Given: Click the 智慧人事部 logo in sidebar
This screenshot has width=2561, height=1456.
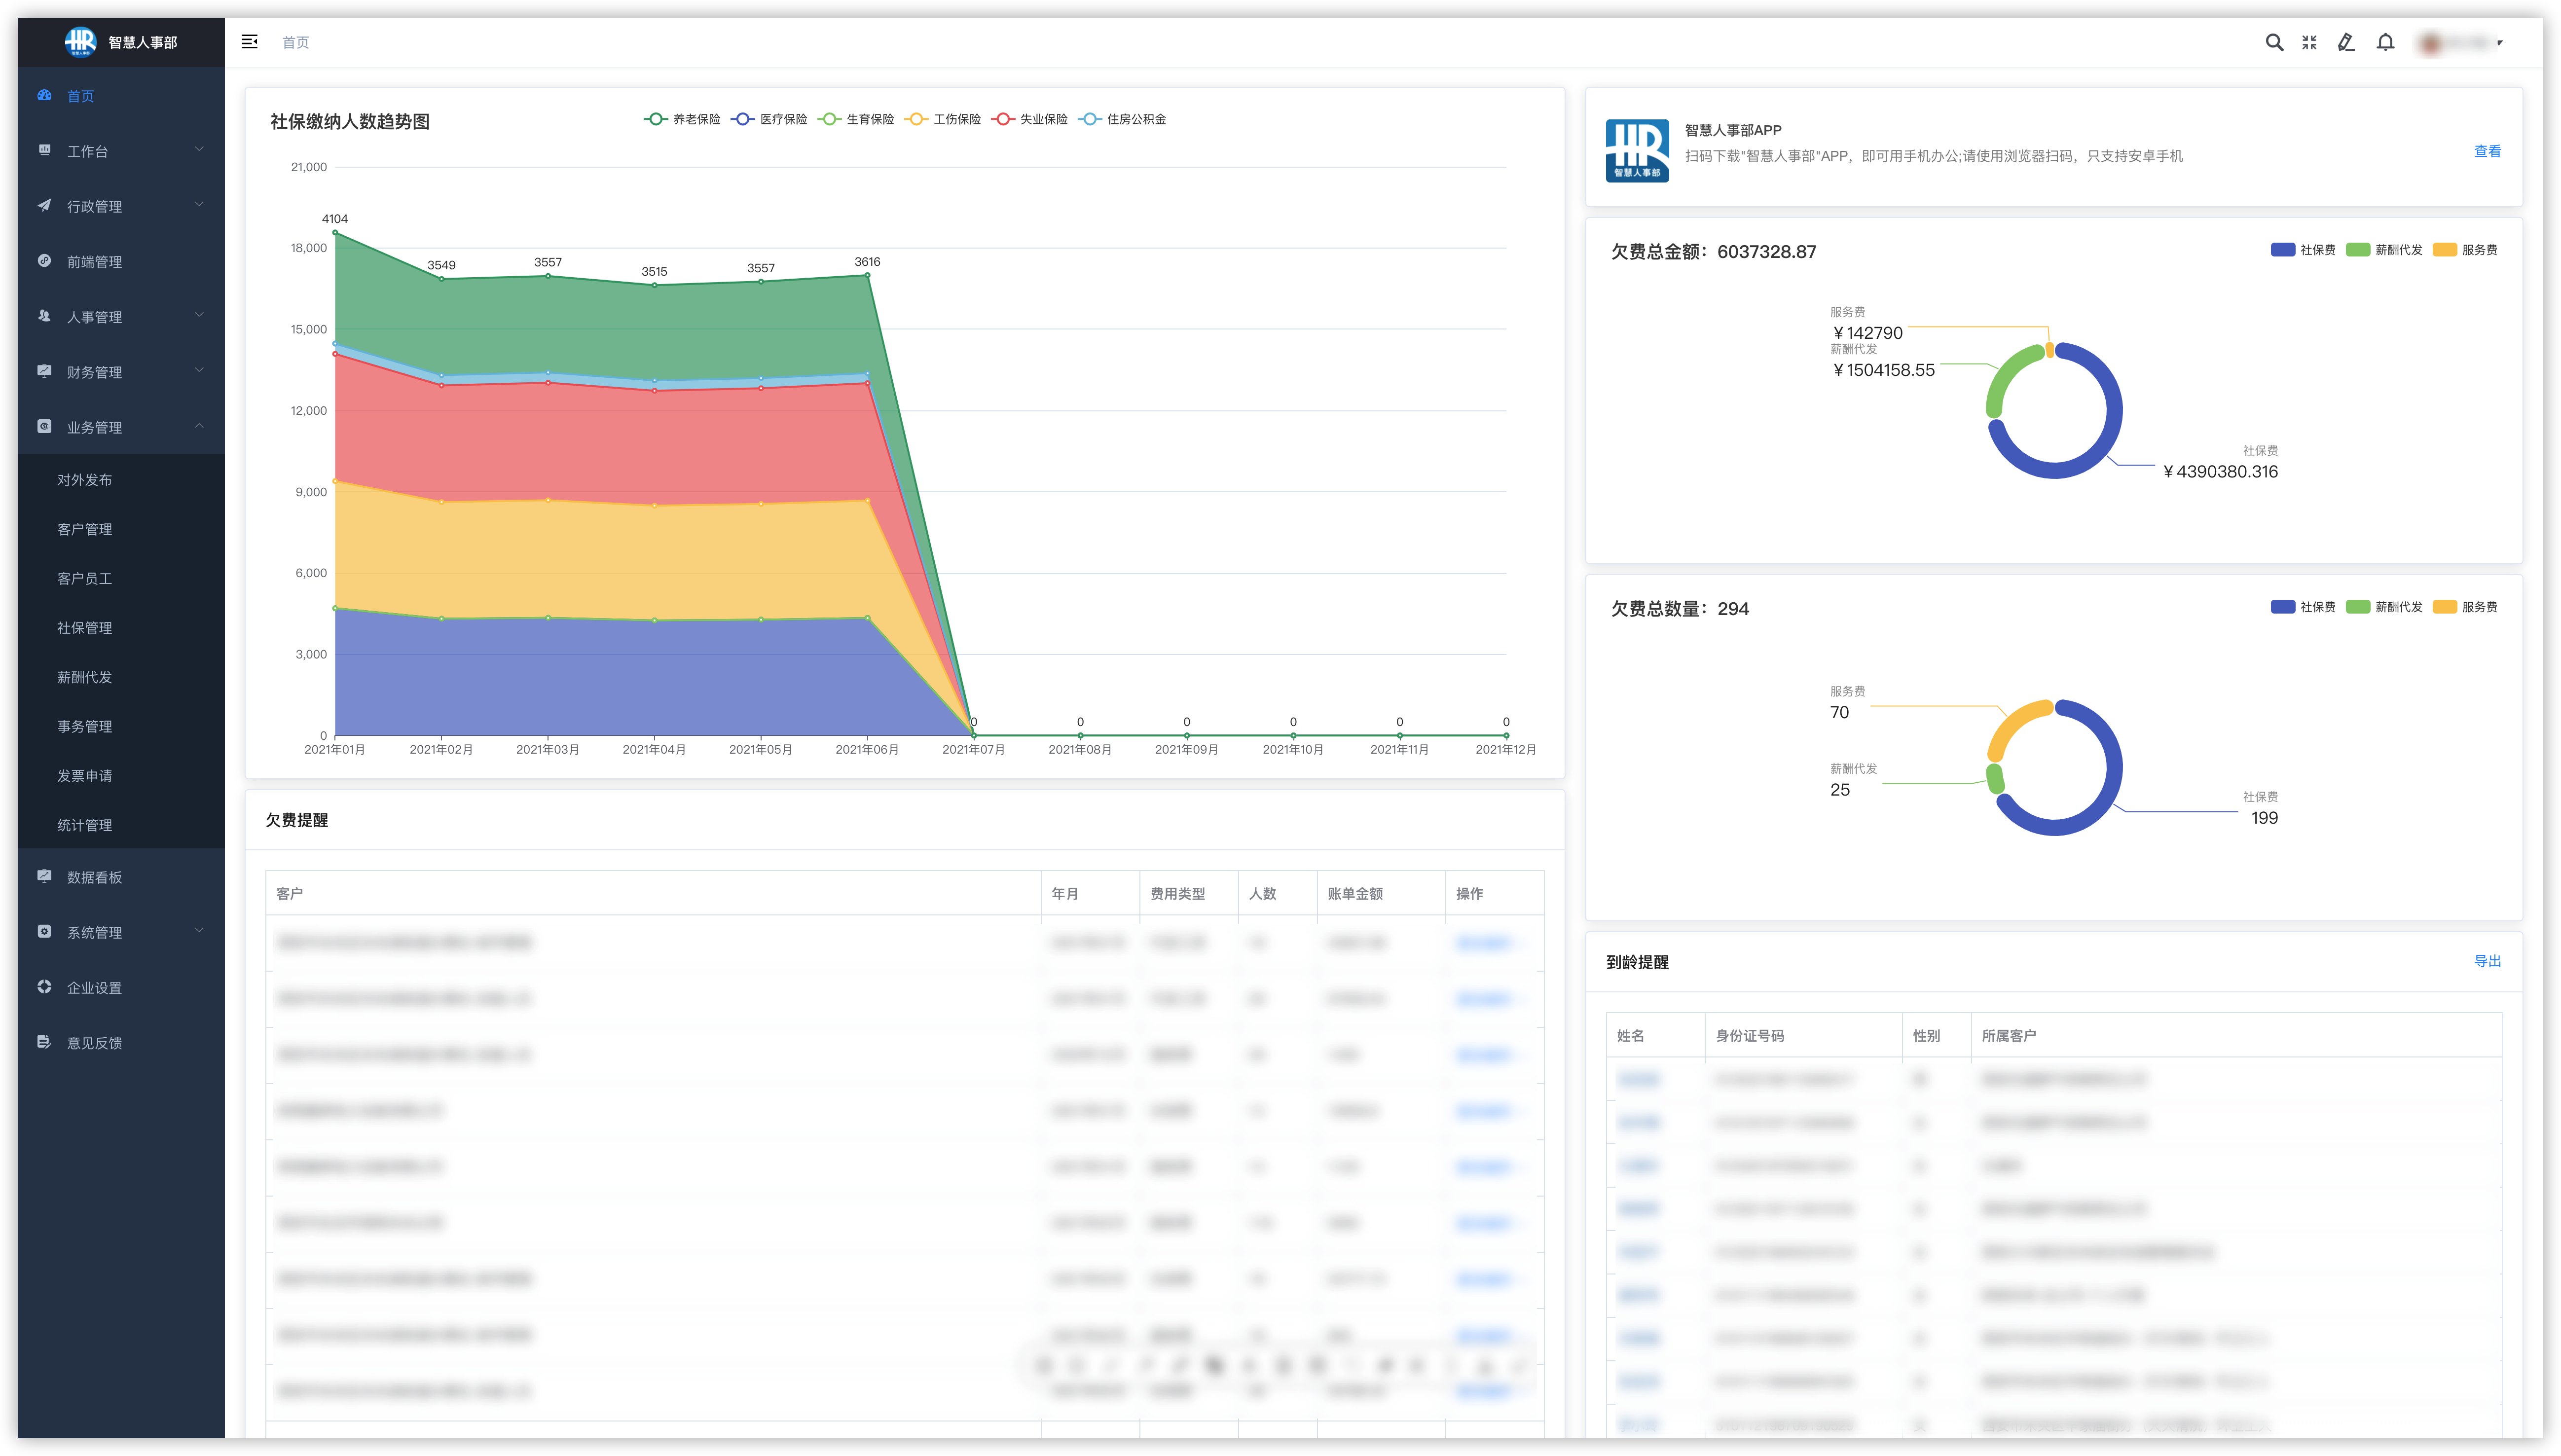Looking at the screenshot, I should (x=81, y=42).
